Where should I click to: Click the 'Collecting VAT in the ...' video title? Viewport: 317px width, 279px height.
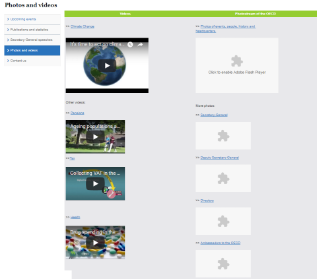click(x=95, y=173)
